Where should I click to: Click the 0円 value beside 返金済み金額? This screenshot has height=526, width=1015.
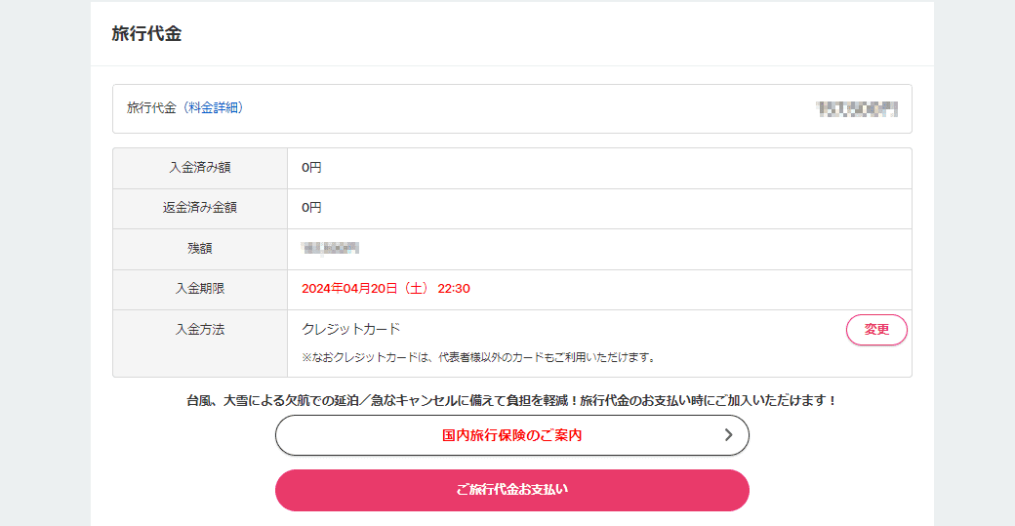(311, 208)
